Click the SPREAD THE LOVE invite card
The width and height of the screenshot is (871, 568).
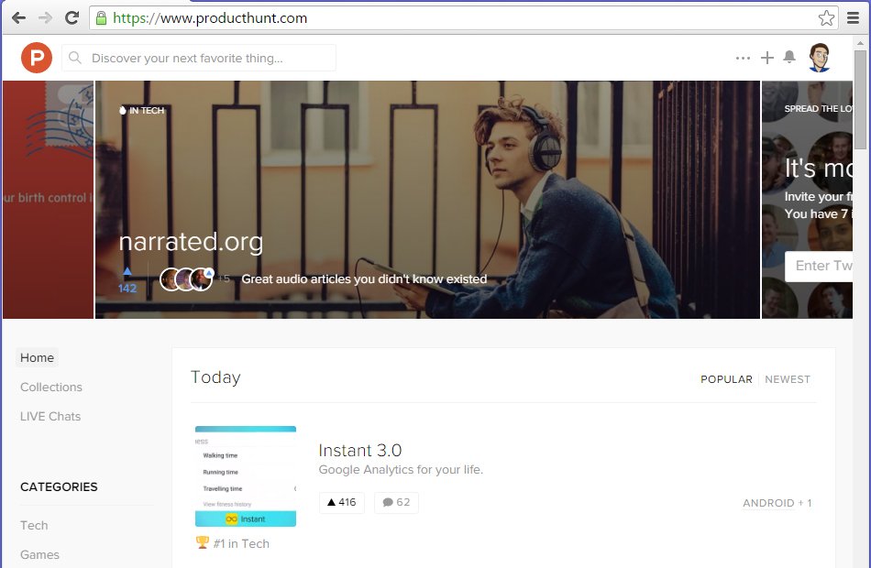807,200
